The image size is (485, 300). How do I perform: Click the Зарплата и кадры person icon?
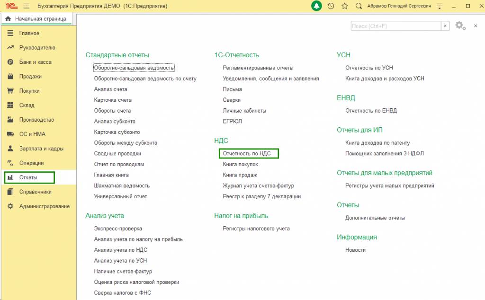pyautogui.click(x=10, y=148)
